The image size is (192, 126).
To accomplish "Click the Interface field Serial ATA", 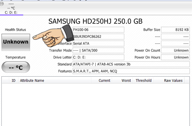I will [x=98, y=43].
